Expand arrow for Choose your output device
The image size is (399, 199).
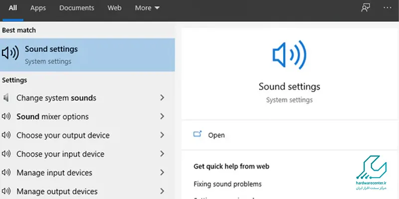(x=162, y=135)
